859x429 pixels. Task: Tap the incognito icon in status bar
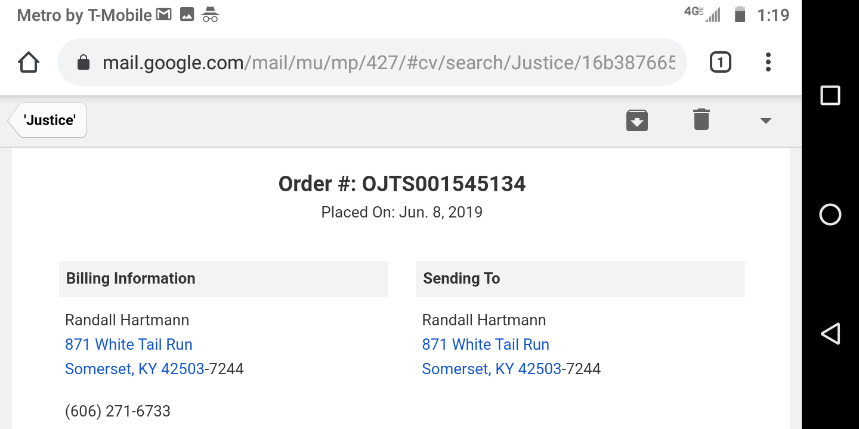pyautogui.click(x=210, y=15)
